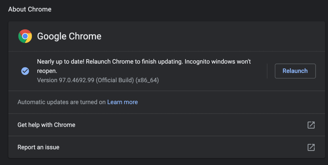Click the word reopen in update message

(x=46, y=71)
